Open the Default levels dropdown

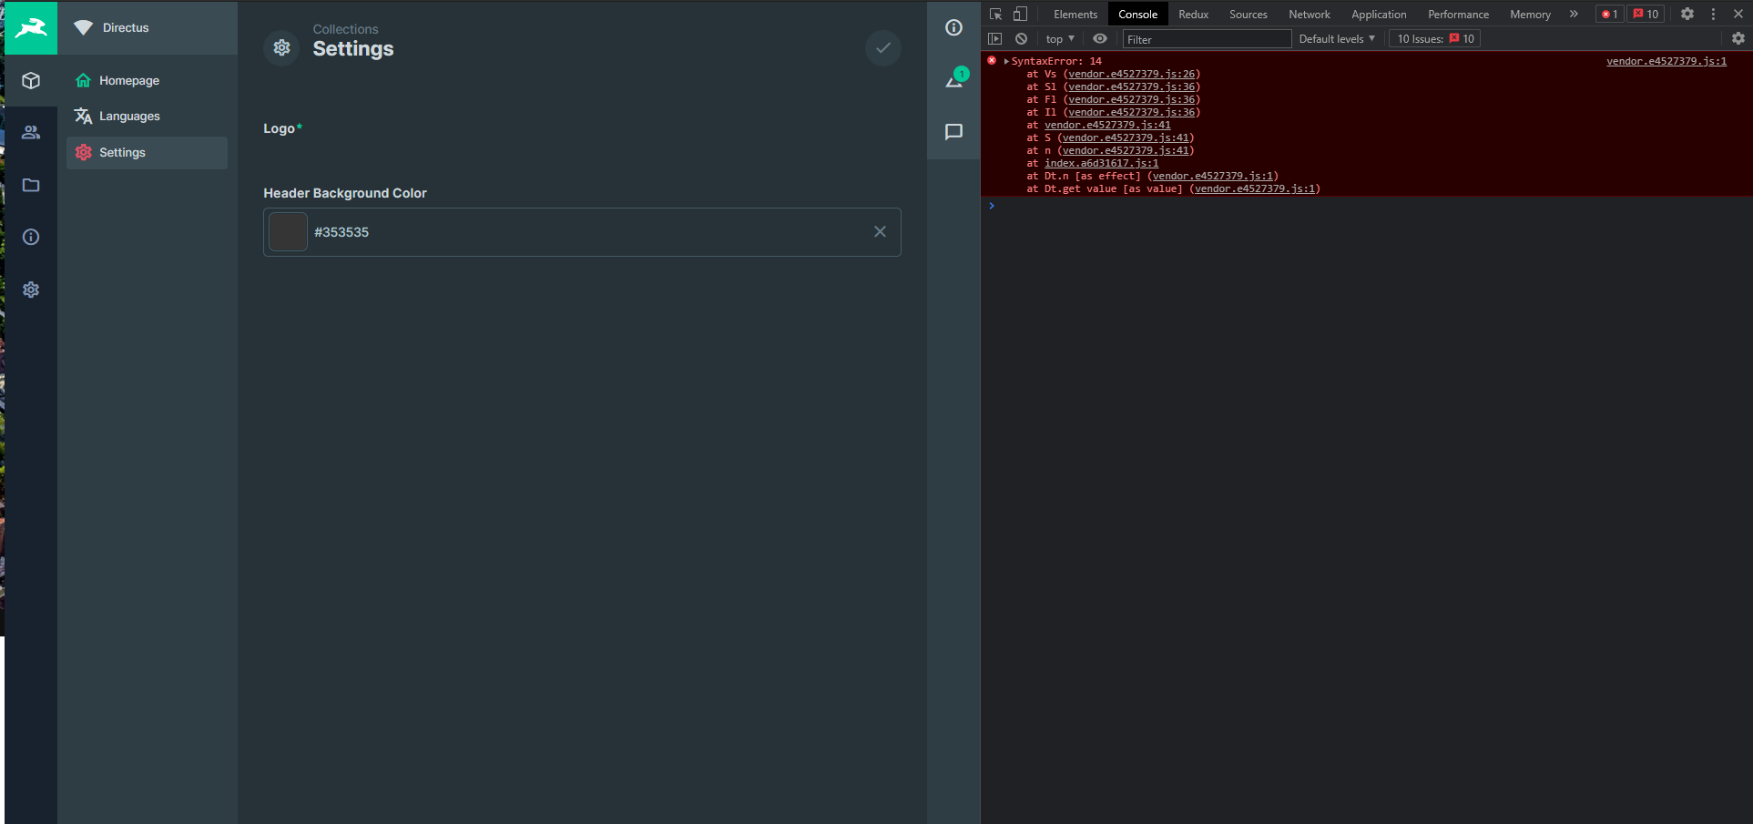(1335, 38)
